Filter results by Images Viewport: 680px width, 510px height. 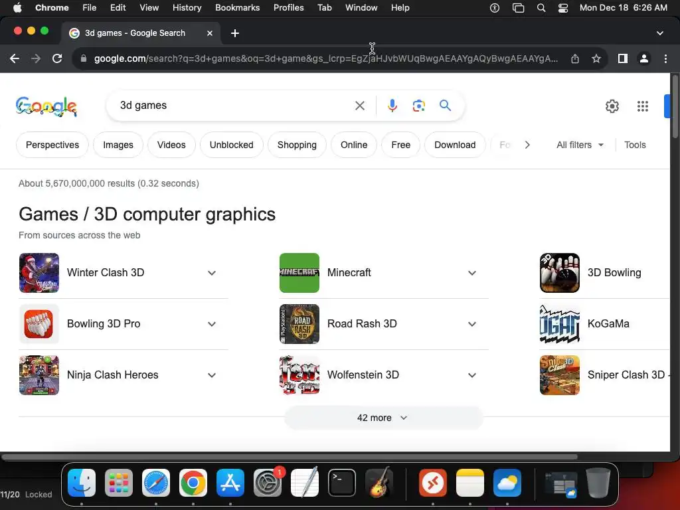(x=118, y=145)
